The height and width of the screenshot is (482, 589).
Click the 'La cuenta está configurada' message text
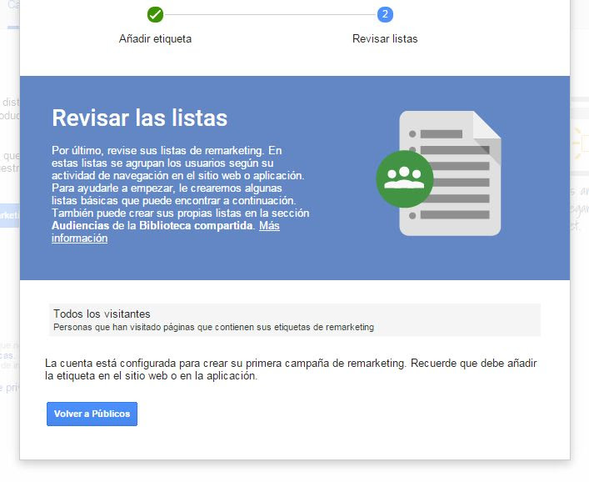pyautogui.click(x=291, y=369)
